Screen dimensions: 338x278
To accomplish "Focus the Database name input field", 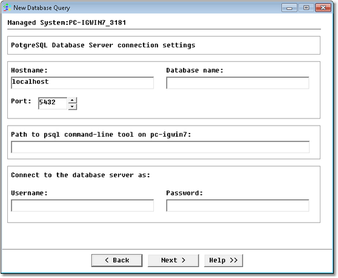I will (237, 83).
